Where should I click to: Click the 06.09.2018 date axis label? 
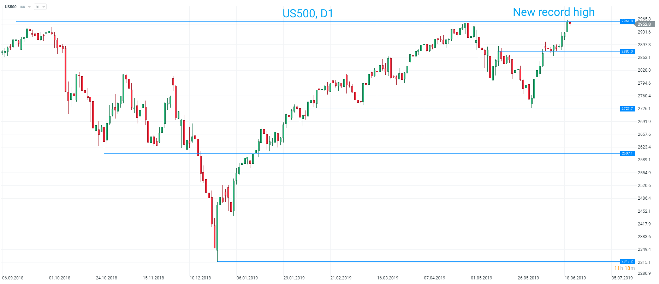(x=13, y=278)
